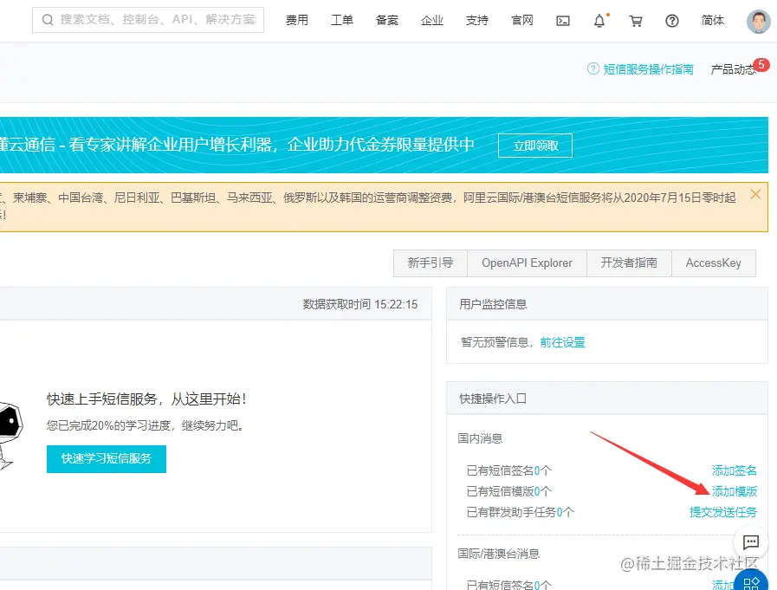Click 数据获取时间 15:22:15 text
This screenshot has width=777, height=590.
click(x=360, y=304)
